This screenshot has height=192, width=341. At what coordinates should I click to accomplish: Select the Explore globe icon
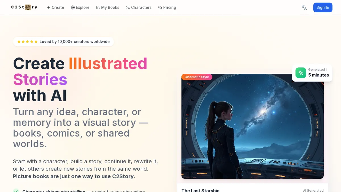click(x=72, y=7)
